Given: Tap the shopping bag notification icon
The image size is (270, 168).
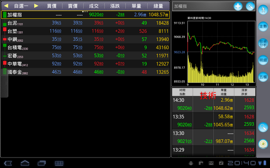Looking at the screenshot, I should (x=201, y=163).
